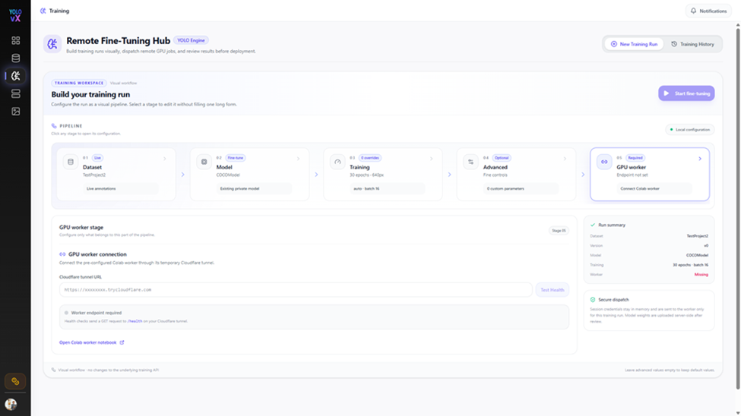Select the Training pipeline stage card

383,175
